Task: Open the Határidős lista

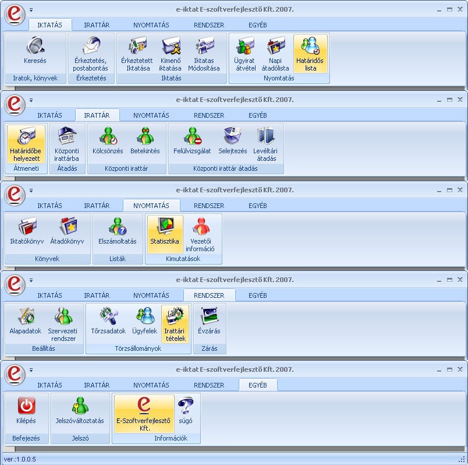Action: [310, 53]
